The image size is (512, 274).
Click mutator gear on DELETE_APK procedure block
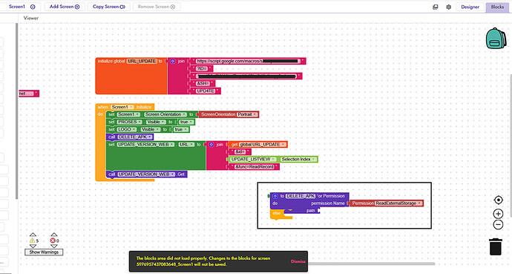275,196
